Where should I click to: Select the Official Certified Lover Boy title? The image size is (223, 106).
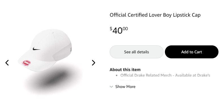(155, 15)
